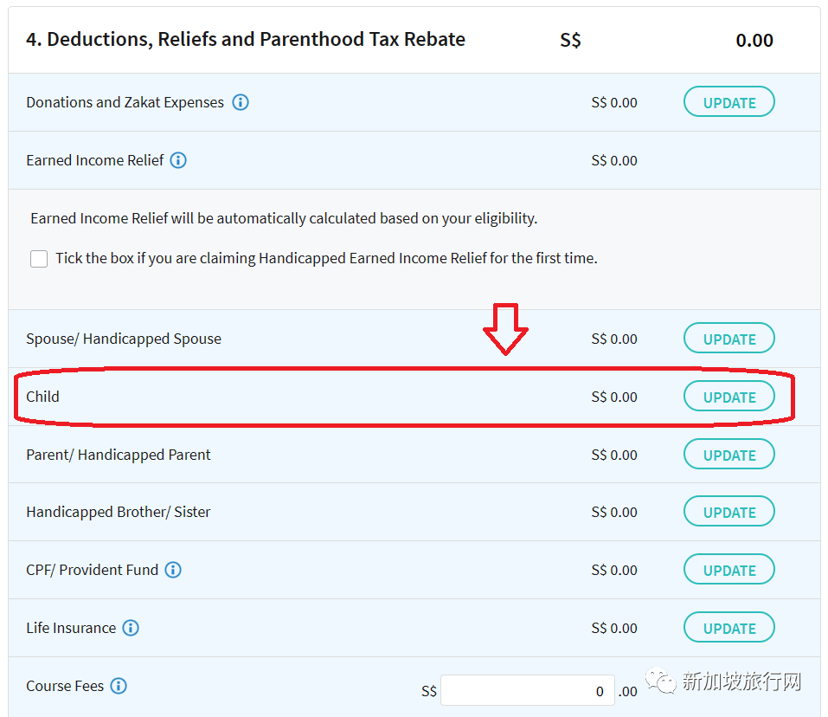This screenshot has width=828, height=717.
Task: Update Parent/ Handicapped Parent relief
Action: pos(729,455)
